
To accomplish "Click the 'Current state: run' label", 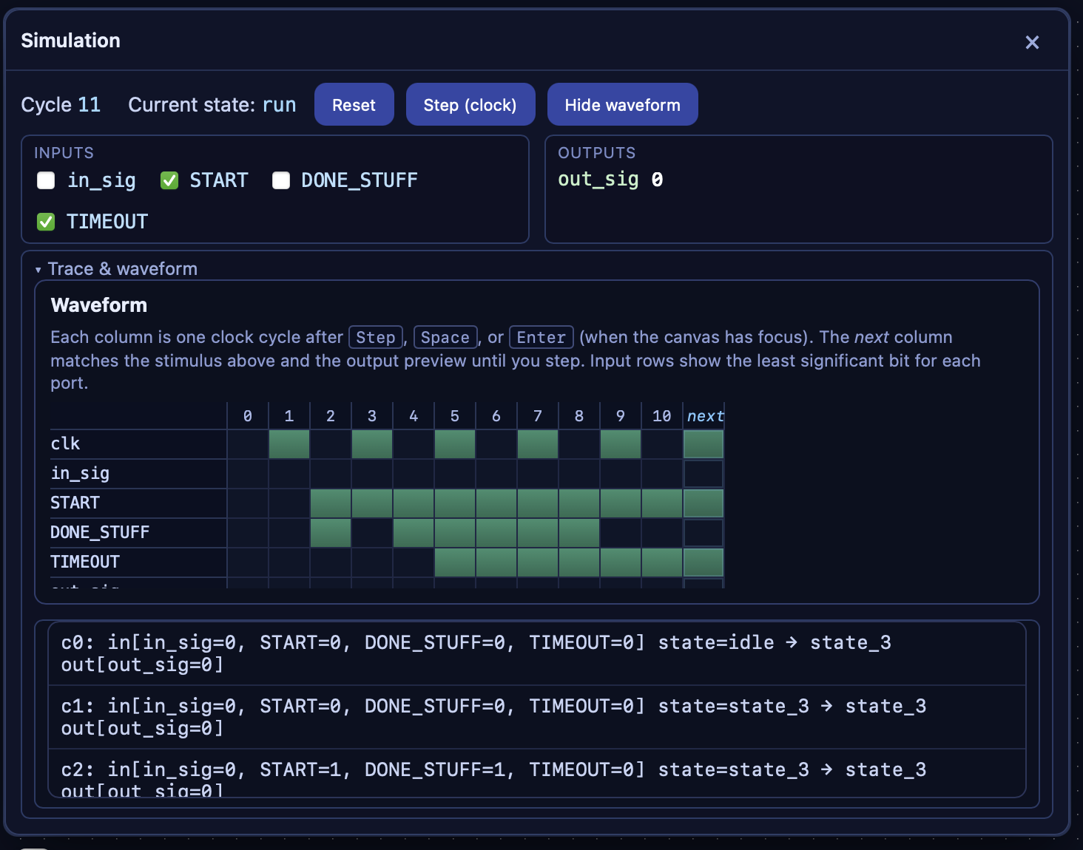I will [x=212, y=105].
